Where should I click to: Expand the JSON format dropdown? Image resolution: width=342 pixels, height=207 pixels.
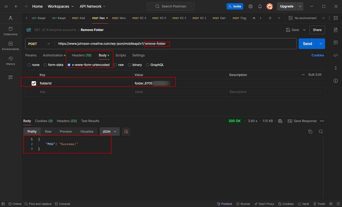click(x=109, y=132)
